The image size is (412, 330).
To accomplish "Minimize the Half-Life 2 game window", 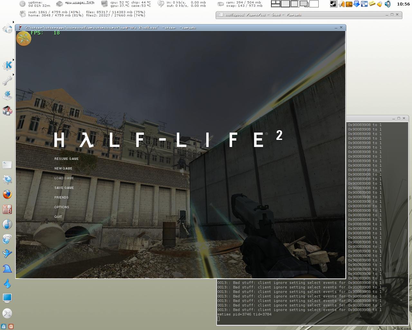I will coord(335,28).
